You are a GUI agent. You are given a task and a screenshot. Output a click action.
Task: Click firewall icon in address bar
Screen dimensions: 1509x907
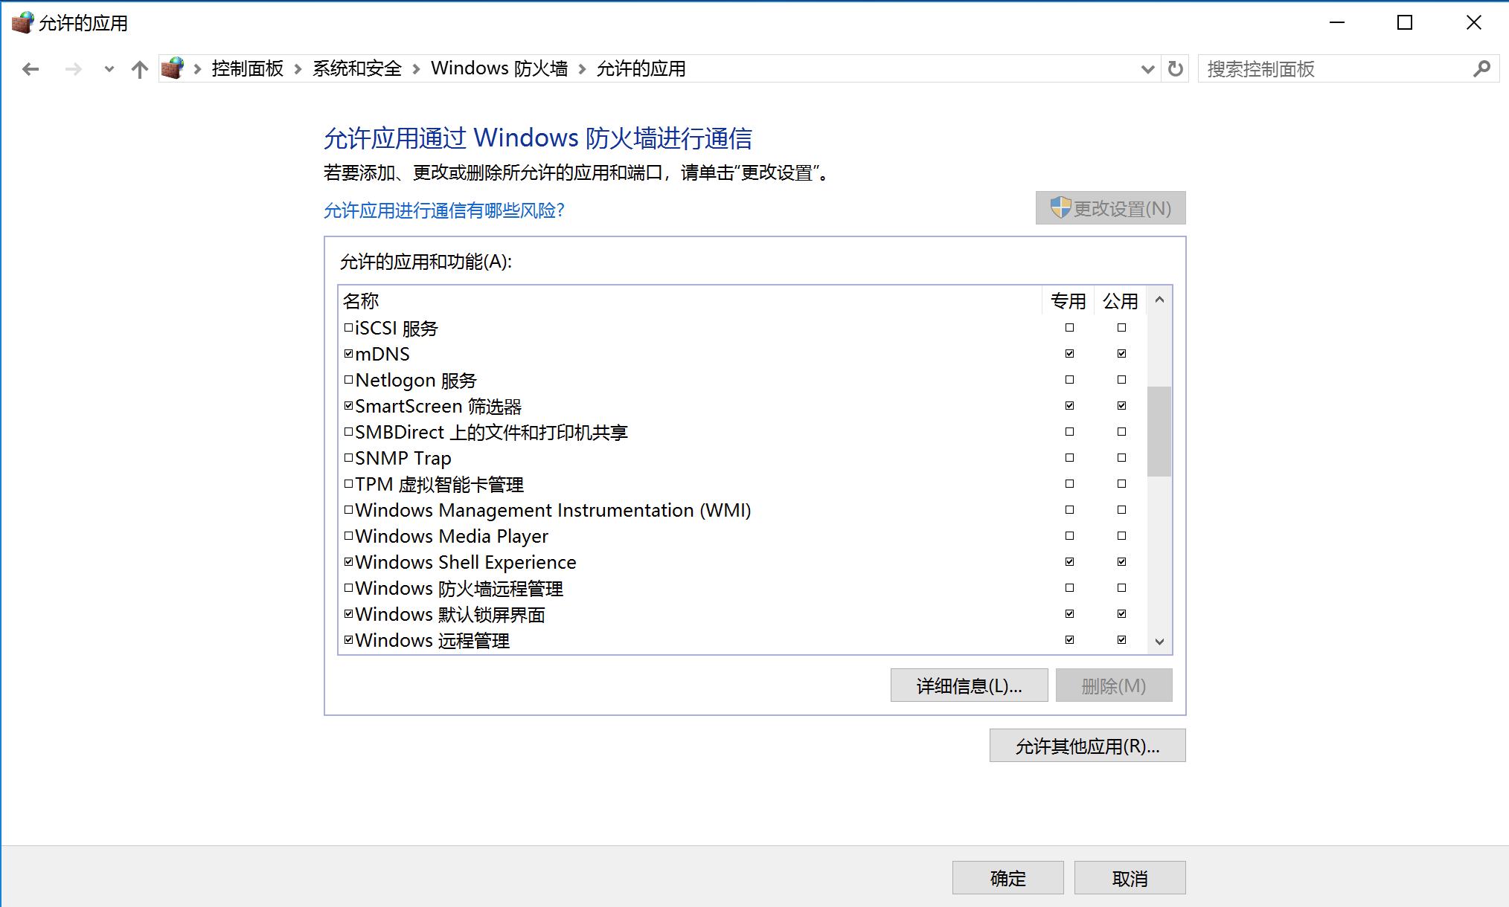click(x=173, y=68)
